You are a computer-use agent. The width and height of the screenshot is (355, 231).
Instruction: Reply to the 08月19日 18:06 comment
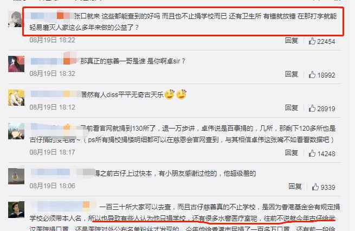295,187
